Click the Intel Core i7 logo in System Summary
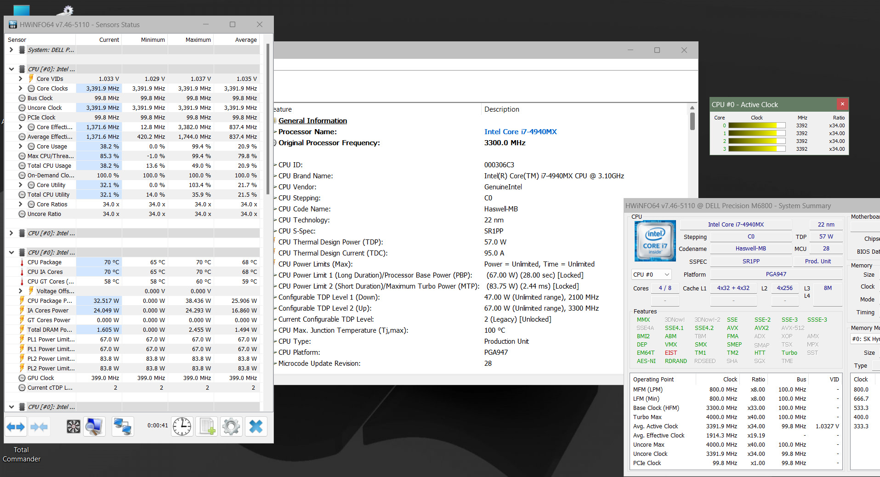The height and width of the screenshot is (477, 880). click(655, 241)
